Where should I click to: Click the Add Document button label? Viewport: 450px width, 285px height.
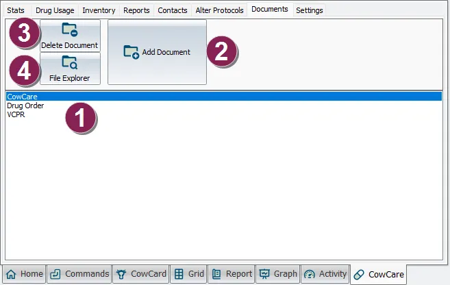pyautogui.click(x=166, y=52)
